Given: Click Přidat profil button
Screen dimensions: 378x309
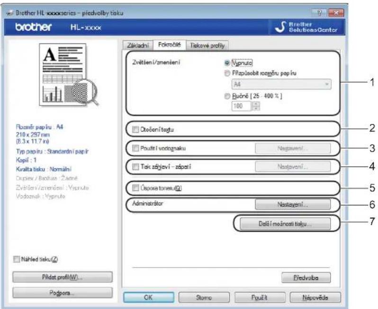Looking at the screenshot, I should (x=63, y=277).
